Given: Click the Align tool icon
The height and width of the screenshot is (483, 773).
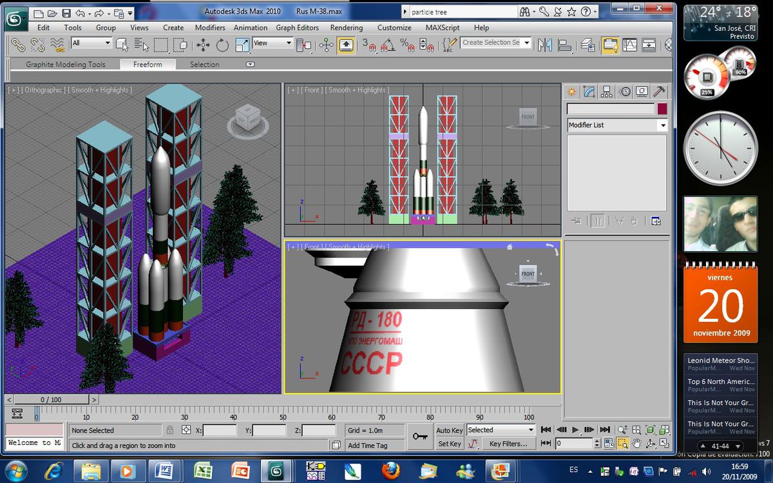Looking at the screenshot, I should 565,44.
